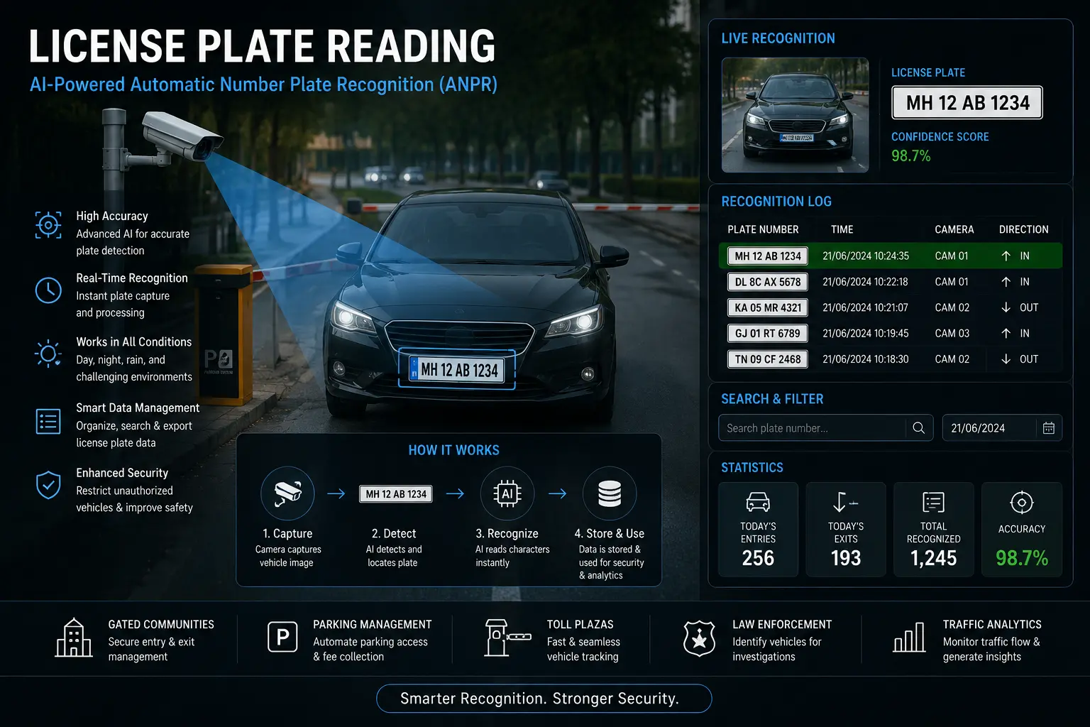
Task: Click IN arrow for GJ 01 RT 6789
Action: (1006, 333)
